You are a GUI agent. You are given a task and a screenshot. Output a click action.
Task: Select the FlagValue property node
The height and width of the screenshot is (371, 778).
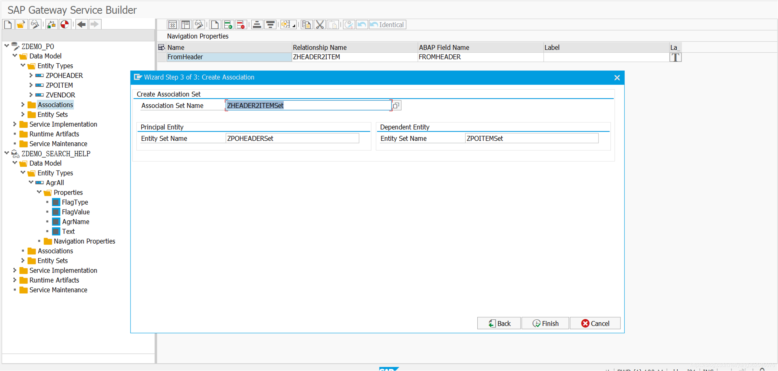tap(76, 212)
